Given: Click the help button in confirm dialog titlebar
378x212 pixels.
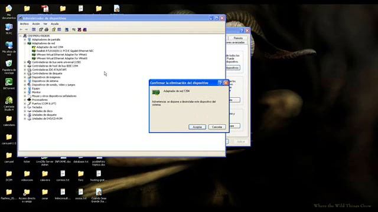Looking at the screenshot, I should click(220, 82).
